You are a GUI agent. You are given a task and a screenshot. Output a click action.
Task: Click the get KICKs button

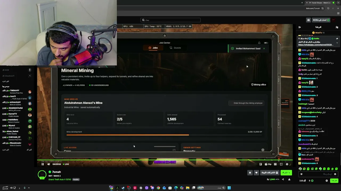321,20
